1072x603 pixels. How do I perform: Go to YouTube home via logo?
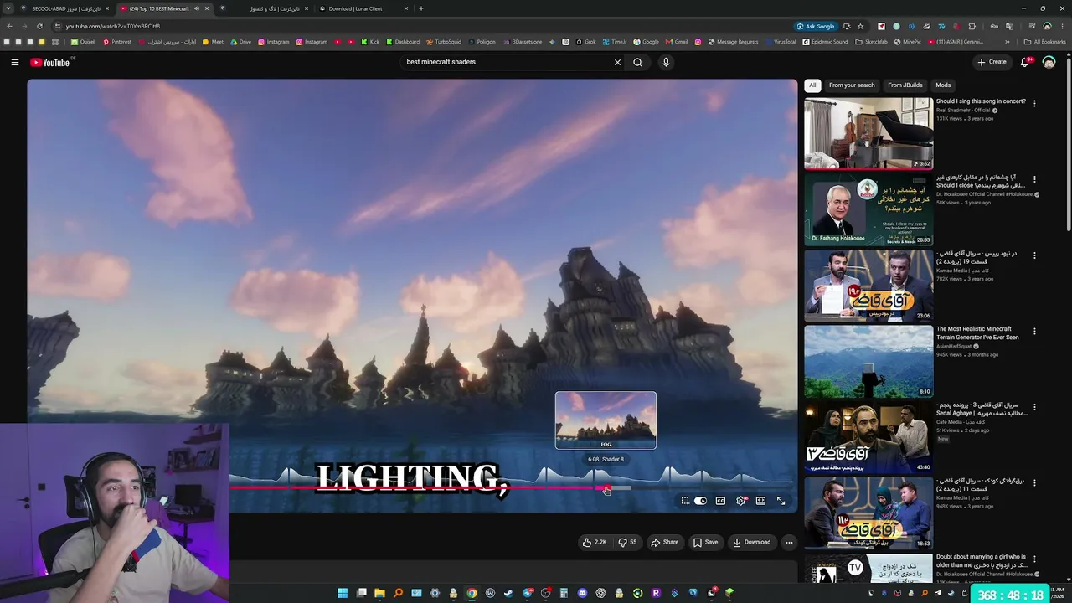49,62
